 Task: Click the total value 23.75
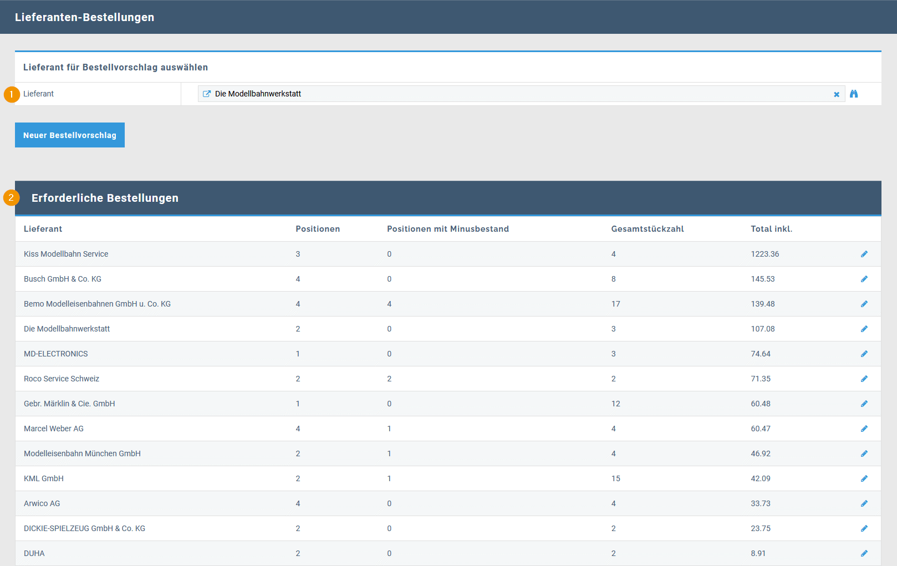[761, 528]
